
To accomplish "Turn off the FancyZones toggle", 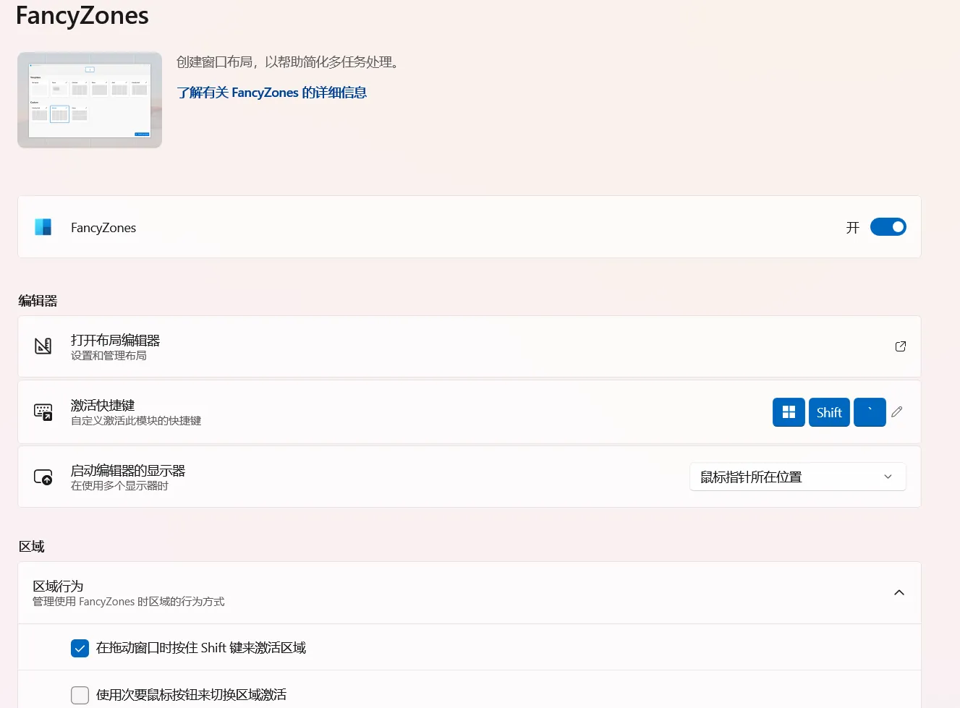I will tap(888, 226).
